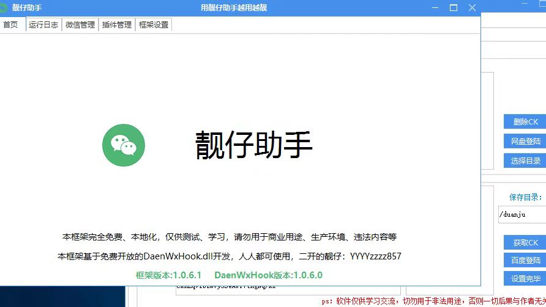Image resolution: width=546 pixels, height=307 pixels.
Task: Click 选择目录 button in background window
Action: click(x=525, y=161)
